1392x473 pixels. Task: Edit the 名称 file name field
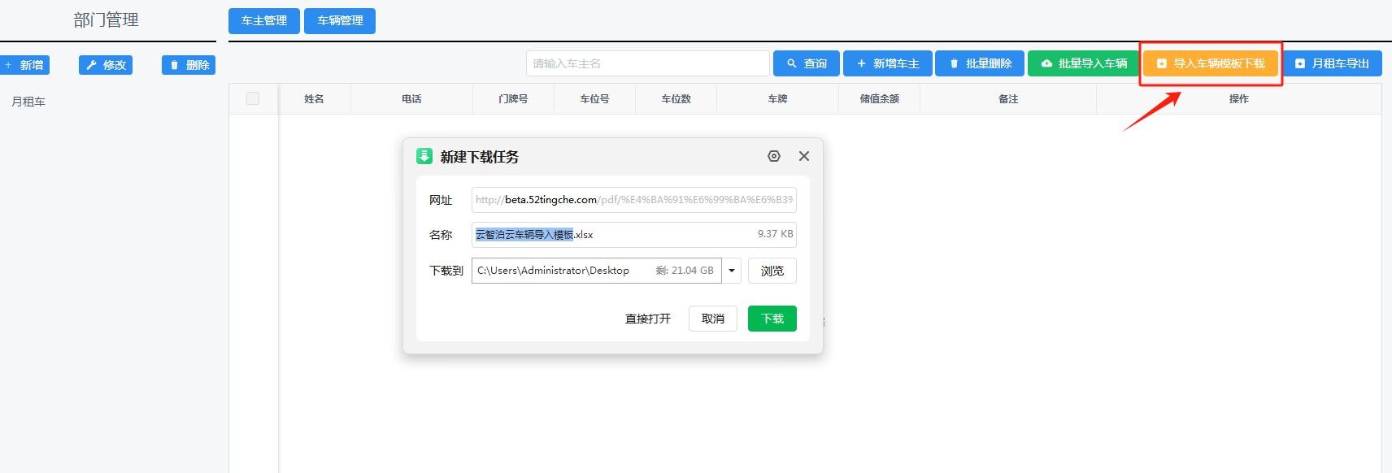(x=634, y=234)
